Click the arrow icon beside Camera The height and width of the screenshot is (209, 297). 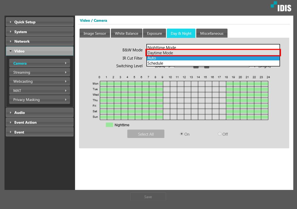pyautogui.click(x=66, y=63)
